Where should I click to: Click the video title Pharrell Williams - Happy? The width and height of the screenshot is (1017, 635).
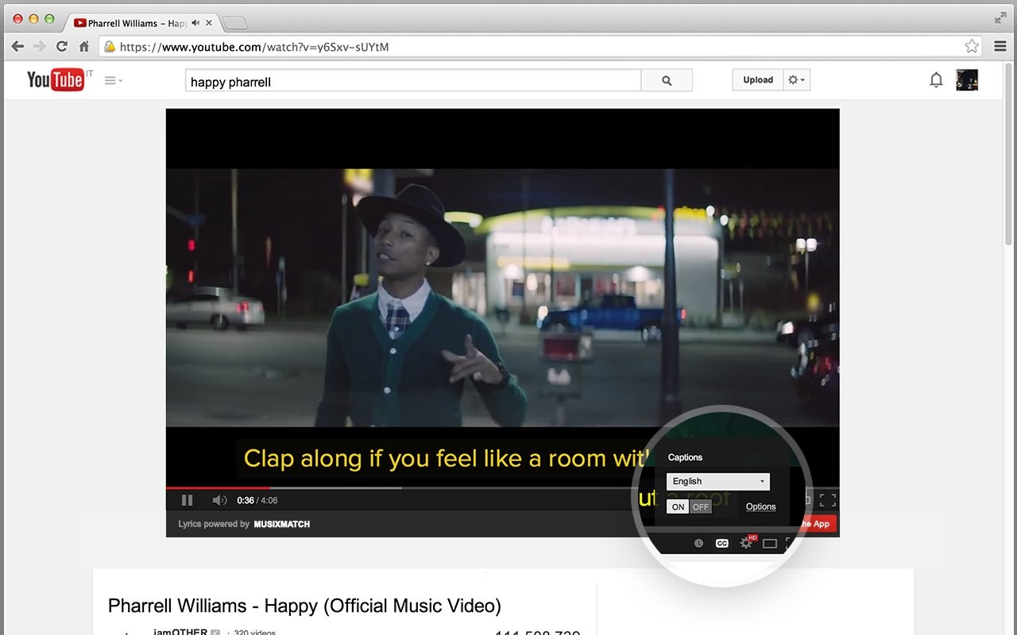pyautogui.click(x=304, y=606)
